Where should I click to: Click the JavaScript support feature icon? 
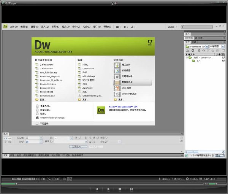pyautogui.click(x=117, y=94)
